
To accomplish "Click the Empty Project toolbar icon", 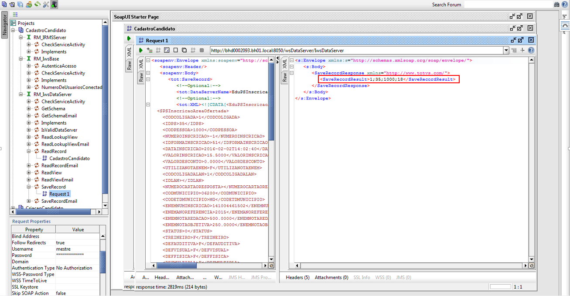I will coord(3,4).
